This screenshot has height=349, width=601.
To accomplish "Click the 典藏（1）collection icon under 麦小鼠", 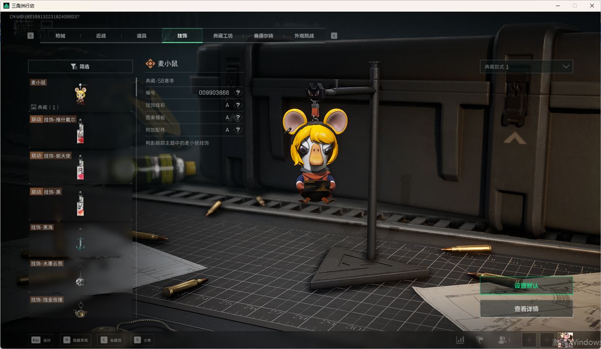I will pos(34,107).
